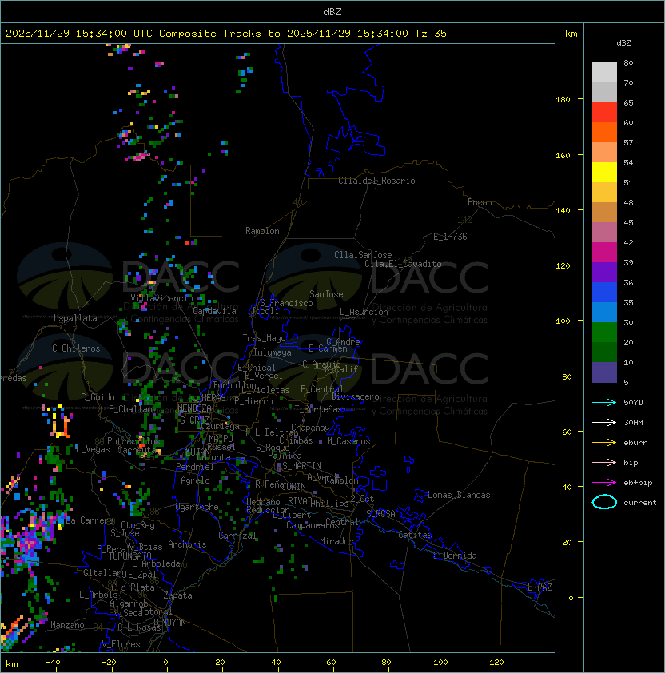Click the L_Asuncion map label

point(364,312)
